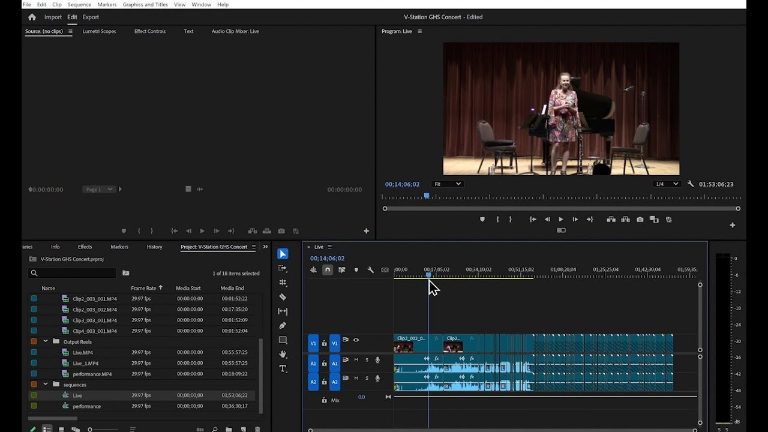The width and height of the screenshot is (768, 432).
Task: Open the Fit zoom level dropdown
Action: 448,184
